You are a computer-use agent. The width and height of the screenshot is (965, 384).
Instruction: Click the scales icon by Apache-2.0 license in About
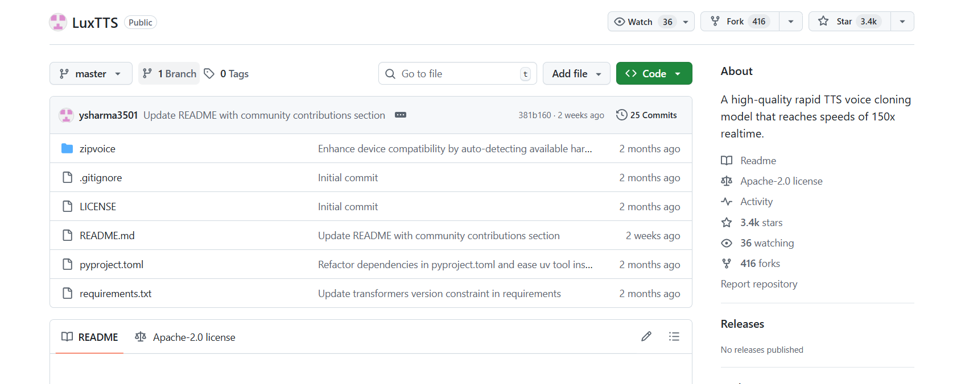(727, 181)
